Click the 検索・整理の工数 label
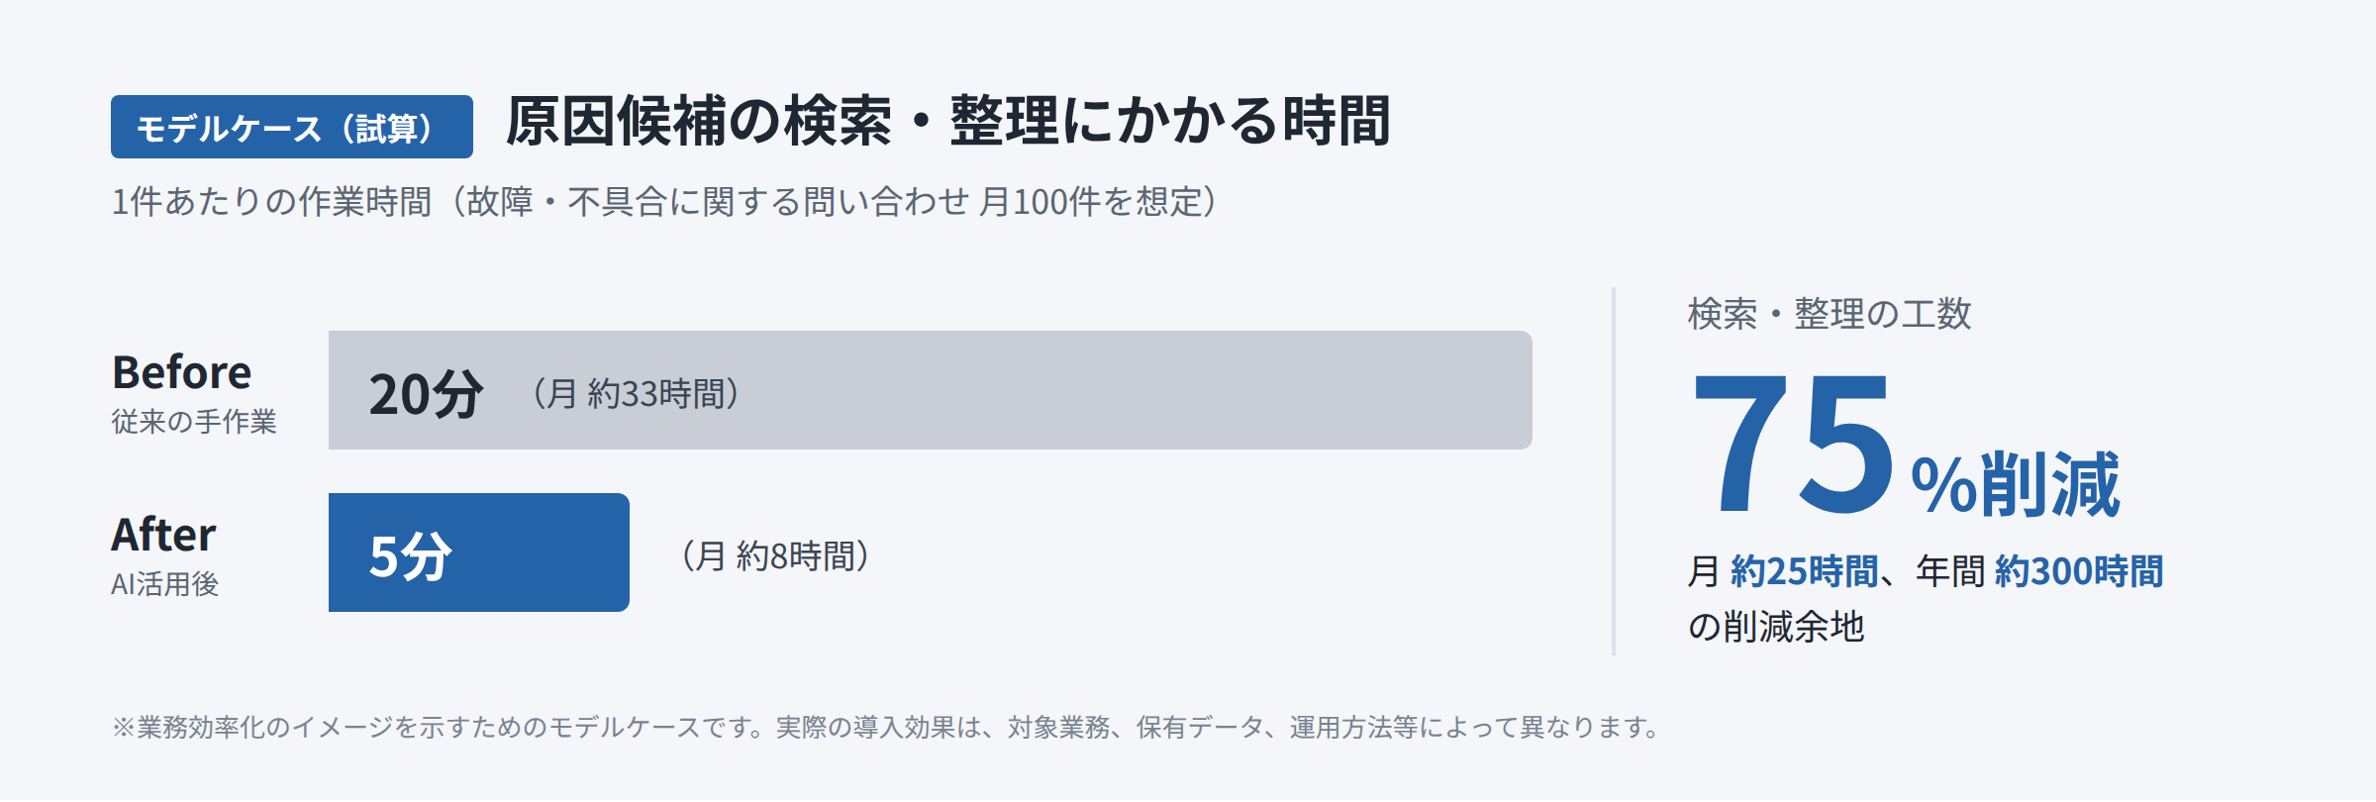This screenshot has height=802, width=2376. coord(1830,314)
